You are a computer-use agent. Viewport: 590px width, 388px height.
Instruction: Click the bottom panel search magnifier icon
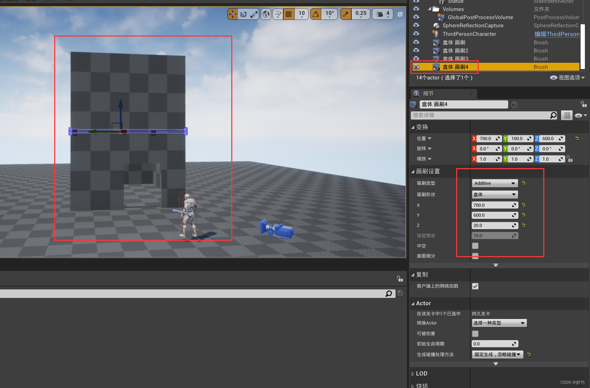pyautogui.click(x=389, y=294)
